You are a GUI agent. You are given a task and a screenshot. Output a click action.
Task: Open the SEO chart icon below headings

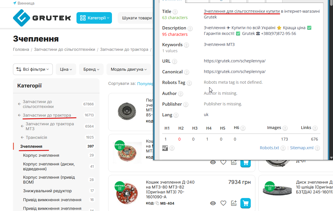click(165, 148)
